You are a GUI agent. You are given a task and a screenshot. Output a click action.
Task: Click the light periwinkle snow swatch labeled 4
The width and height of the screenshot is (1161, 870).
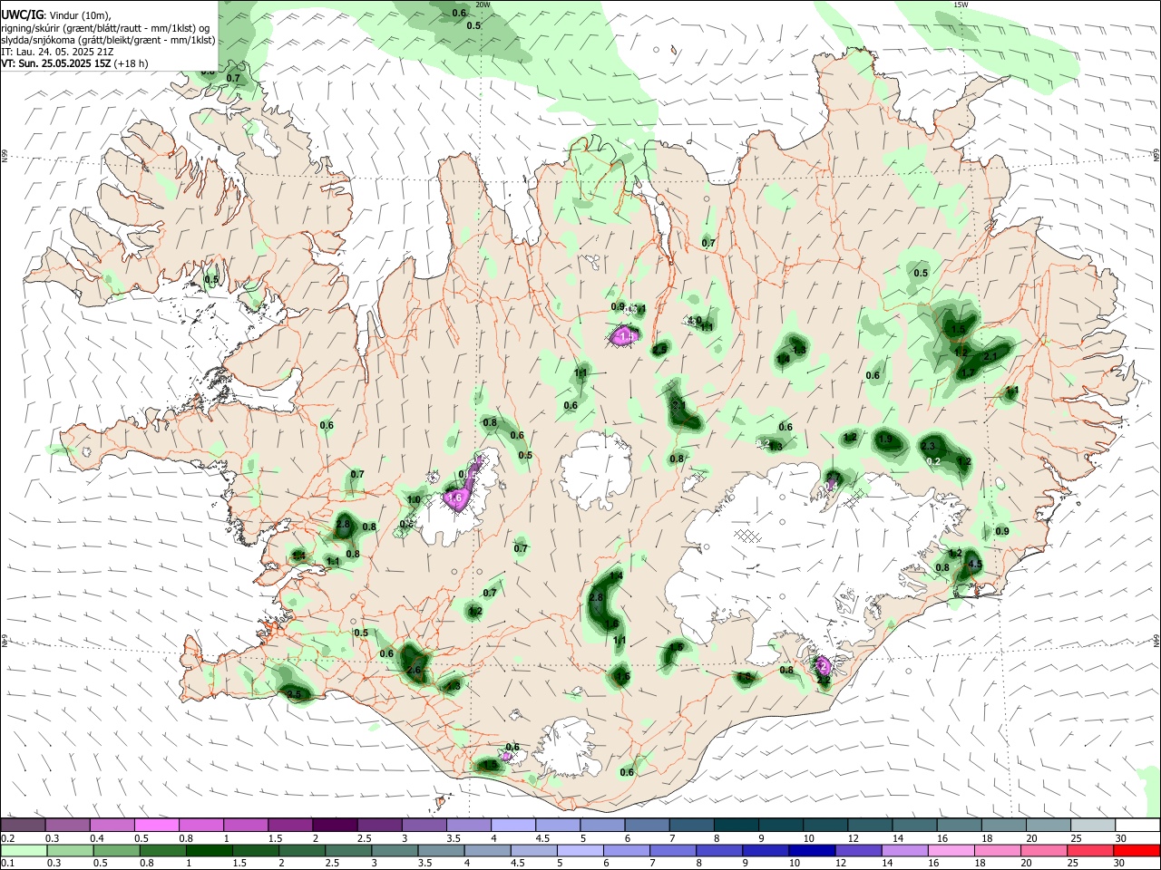click(513, 825)
